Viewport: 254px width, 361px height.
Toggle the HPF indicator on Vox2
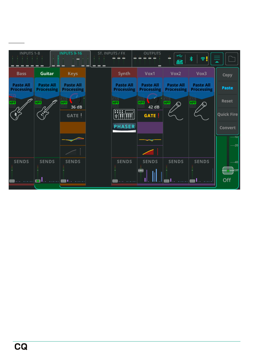[x=167, y=102]
